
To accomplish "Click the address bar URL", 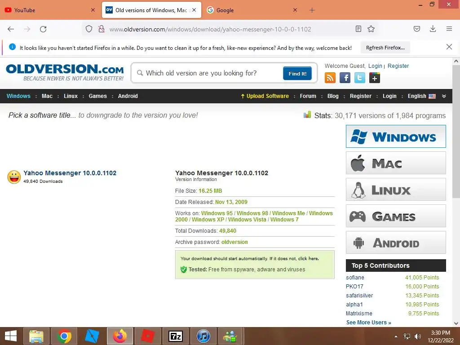I will pos(210,29).
